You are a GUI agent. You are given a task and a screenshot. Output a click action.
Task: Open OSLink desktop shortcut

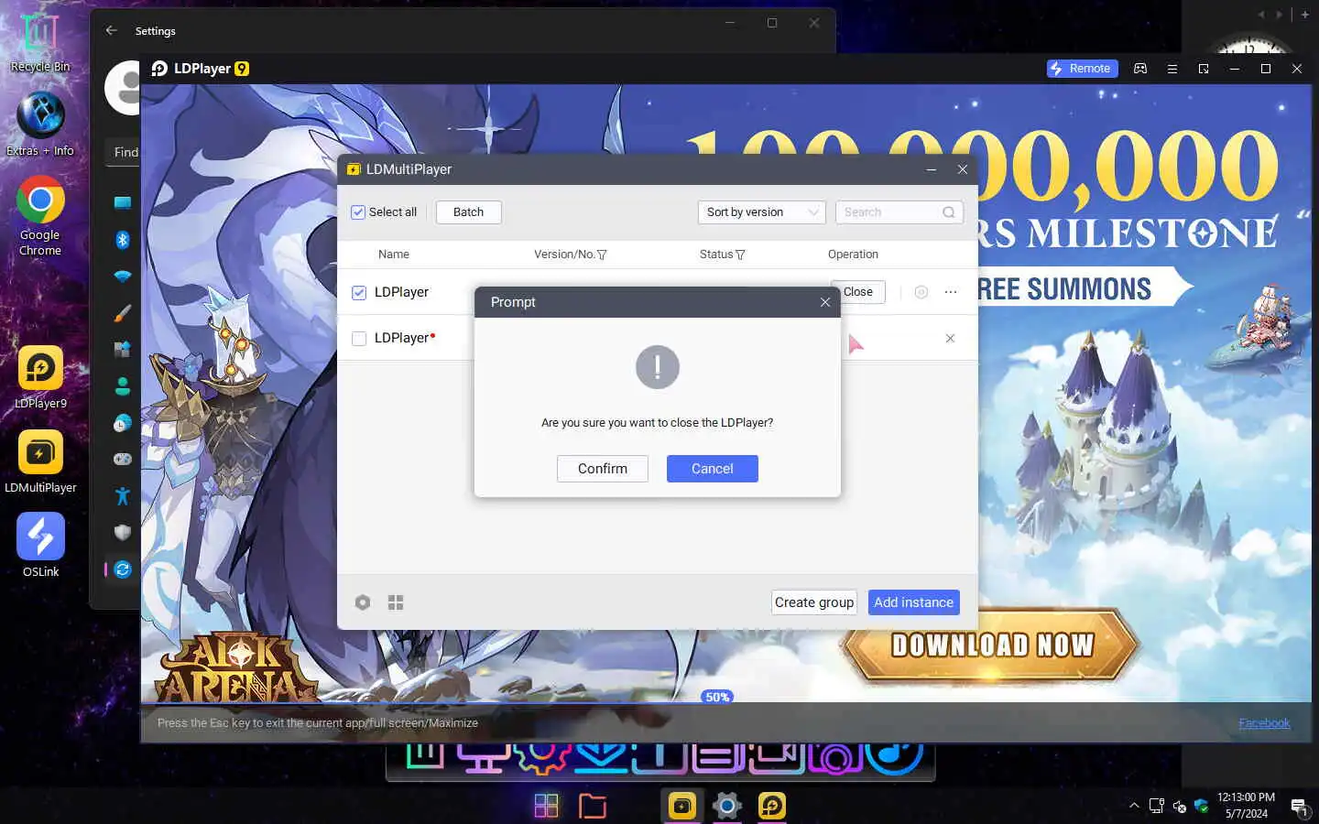coord(40,546)
